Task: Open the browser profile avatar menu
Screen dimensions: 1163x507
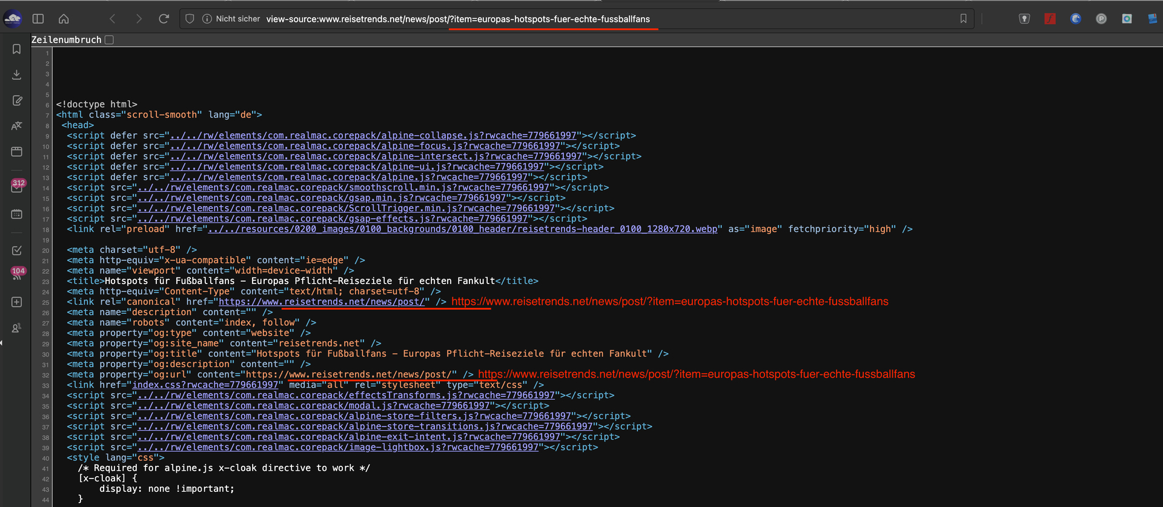Action: (x=13, y=19)
